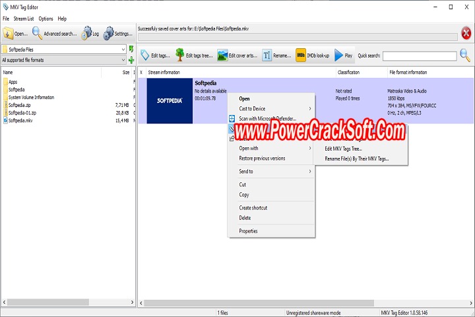Open Advanced search with magnifier icon
The width and height of the screenshot is (475, 317).
click(38, 33)
